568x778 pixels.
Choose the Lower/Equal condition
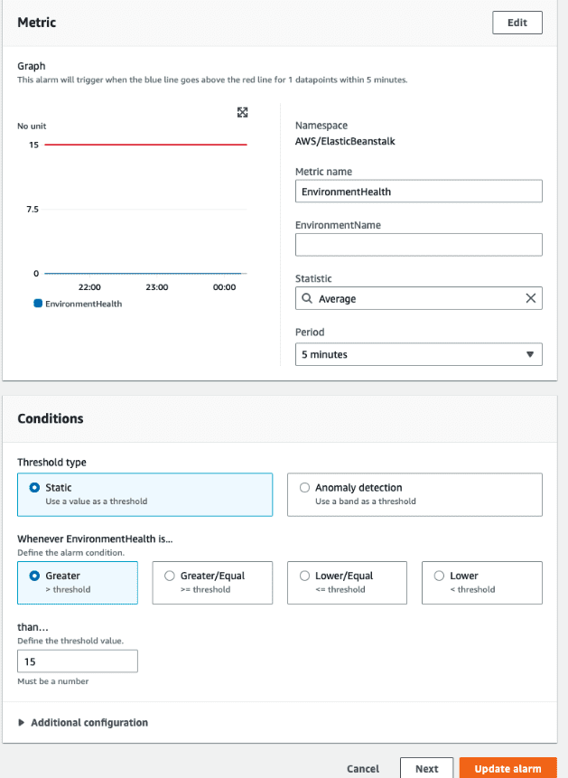[348, 583]
